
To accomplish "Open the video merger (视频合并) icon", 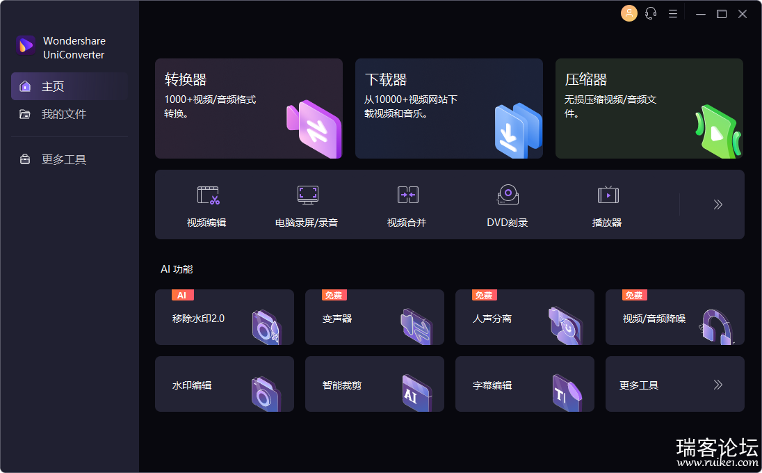I will point(407,195).
